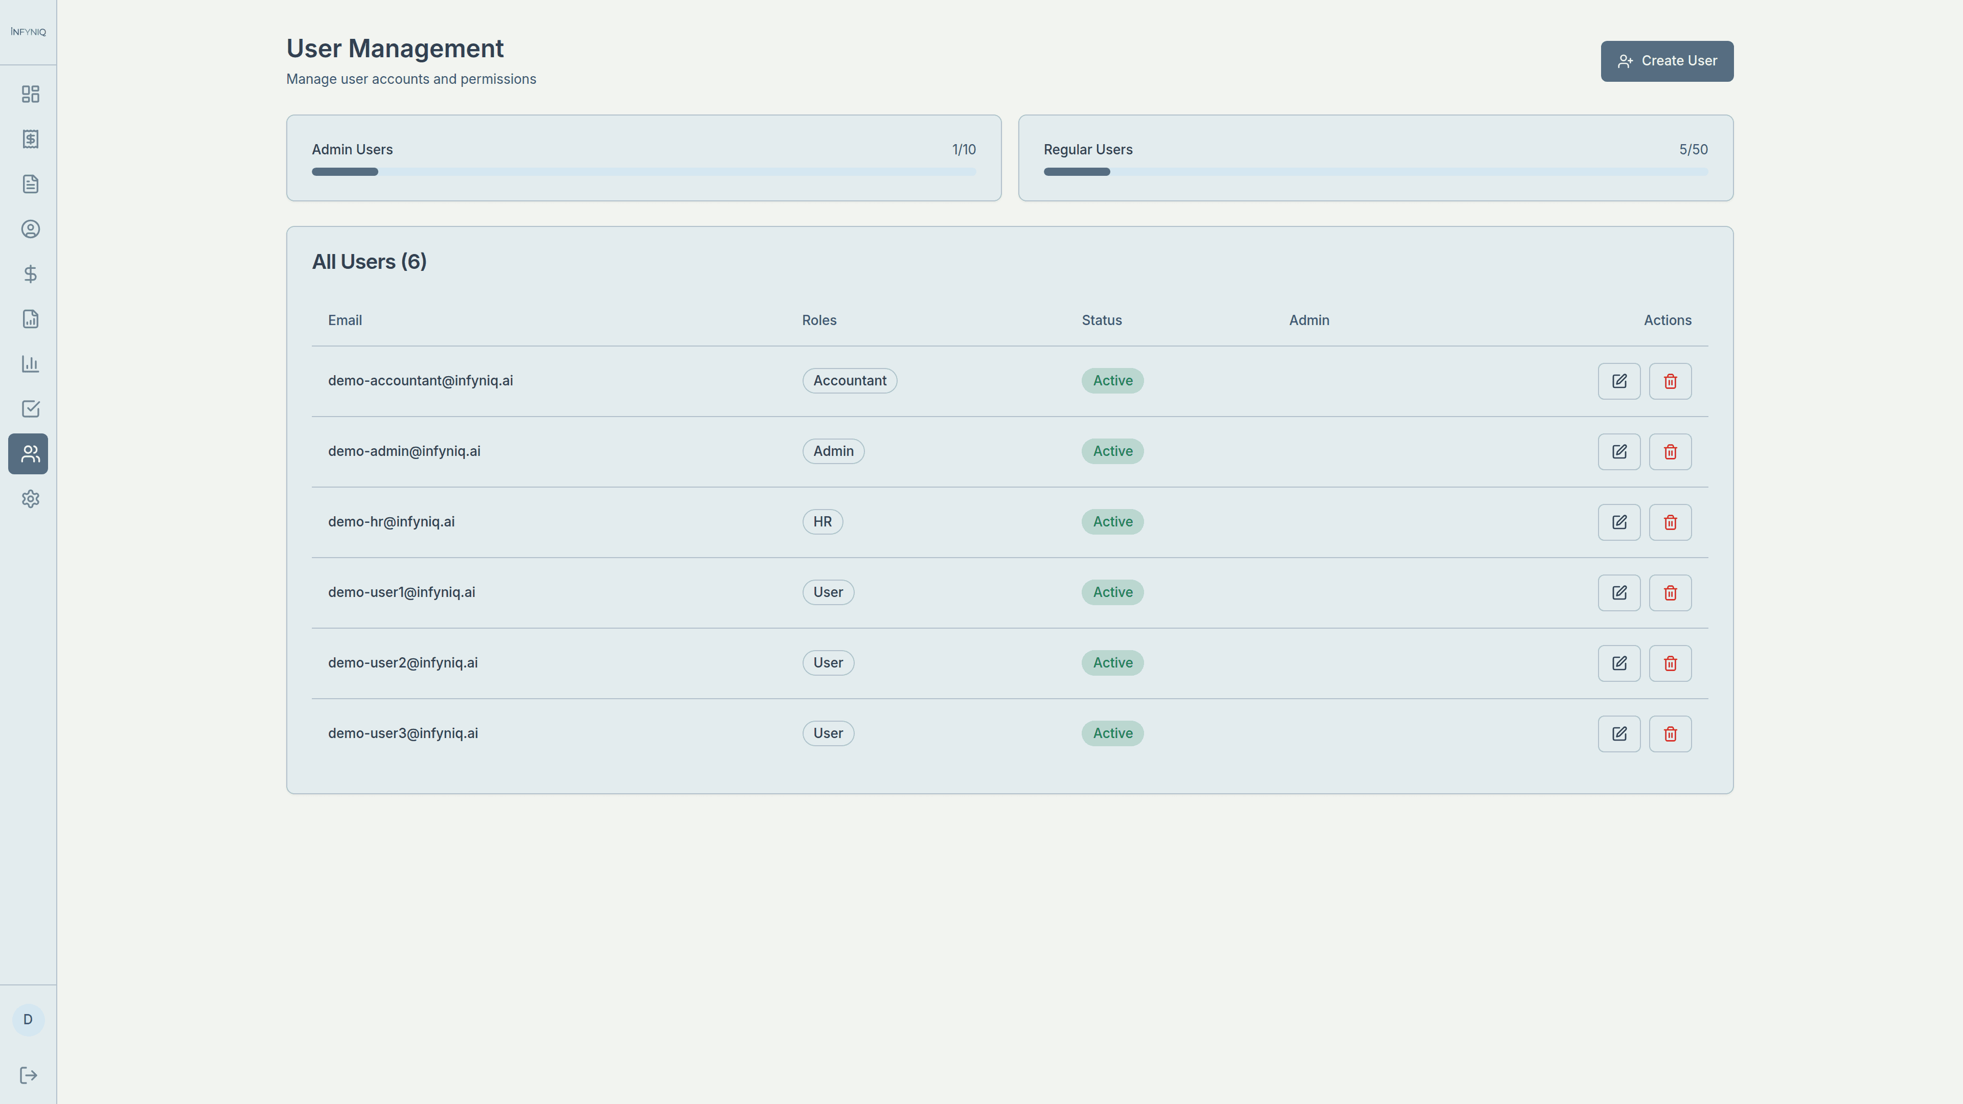Delete demo-accountant@infyniq.ai using the trash icon
Screen dimensions: 1963x1104
coord(1670,381)
